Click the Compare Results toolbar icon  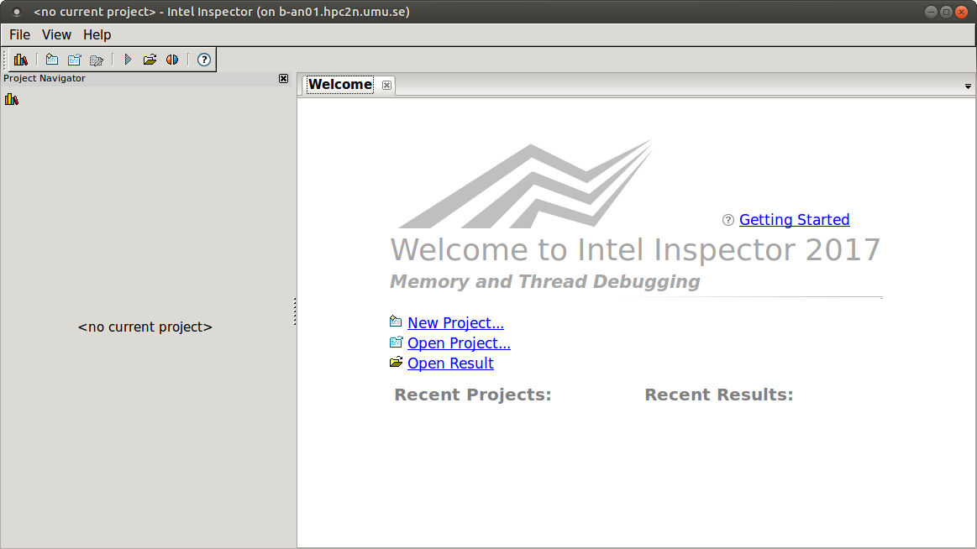[172, 60]
